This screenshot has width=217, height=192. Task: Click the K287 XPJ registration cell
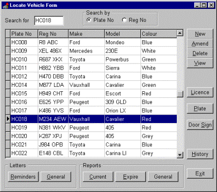click(x=53, y=136)
